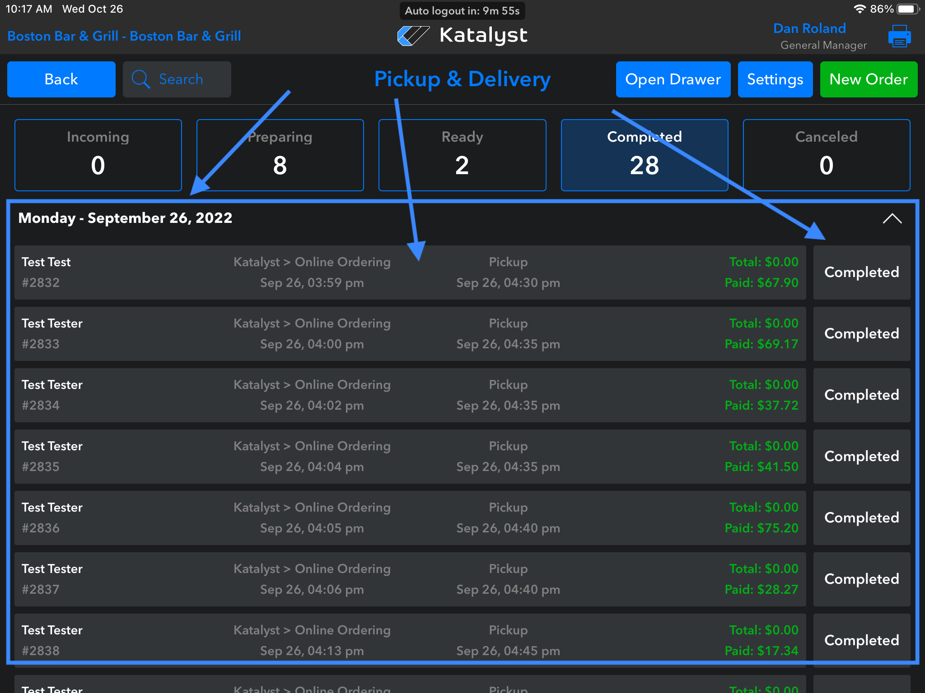
Task: Collapse the Monday September 26 section
Action: coord(892,219)
